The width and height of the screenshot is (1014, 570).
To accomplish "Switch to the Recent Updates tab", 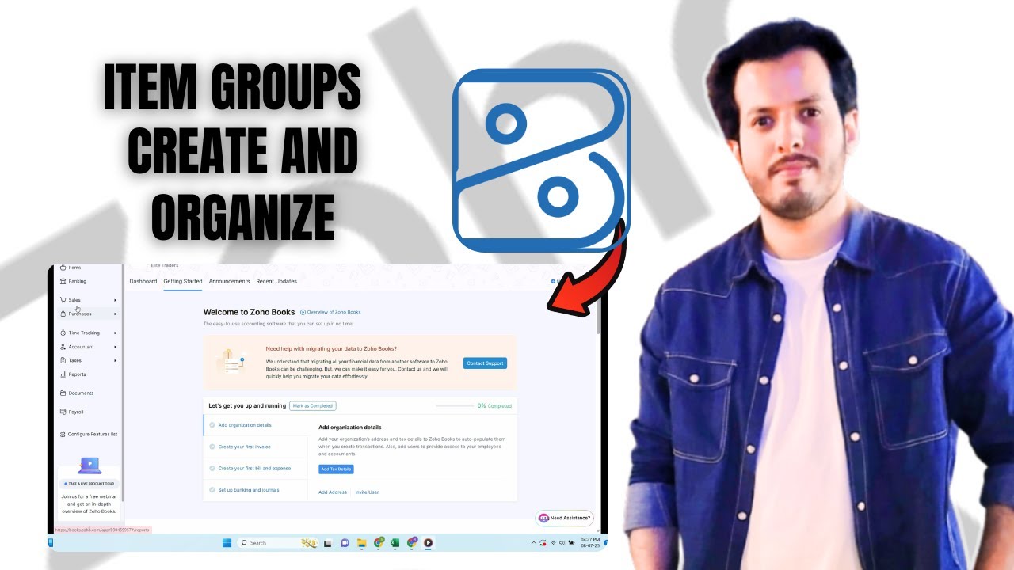I will tap(276, 281).
